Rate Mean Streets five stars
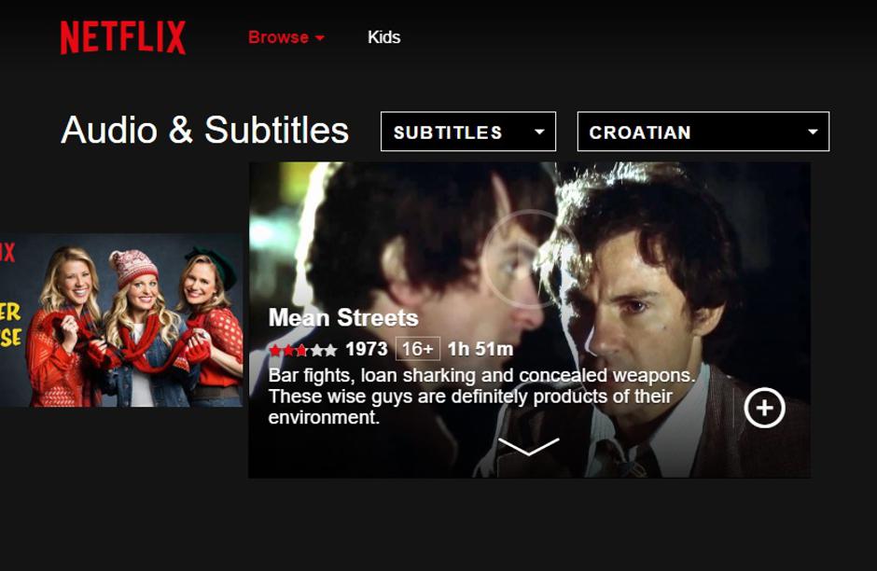 coord(330,350)
